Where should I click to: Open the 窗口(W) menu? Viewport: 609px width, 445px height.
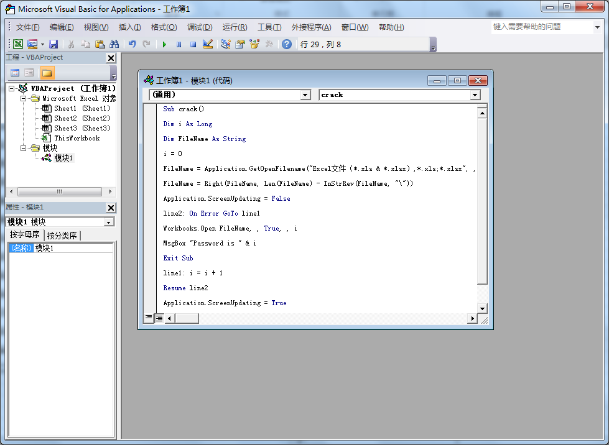pos(355,27)
